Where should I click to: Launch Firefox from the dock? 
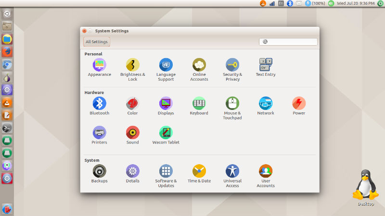point(7,52)
